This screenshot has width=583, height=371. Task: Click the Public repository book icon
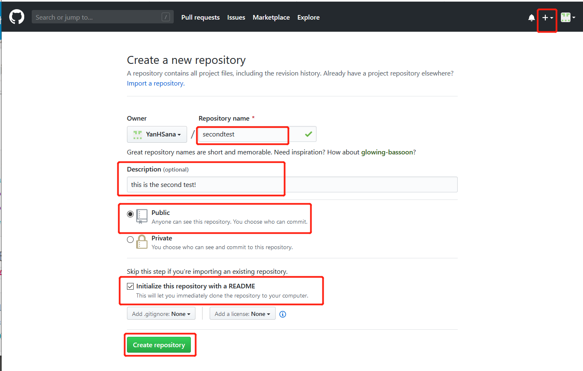point(142,217)
